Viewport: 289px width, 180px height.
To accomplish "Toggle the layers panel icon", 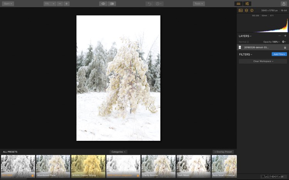I will point(247,10).
